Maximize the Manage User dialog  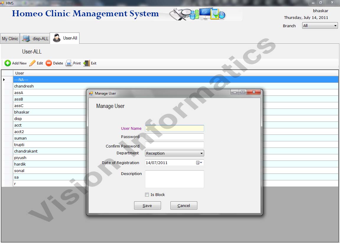point(243,92)
